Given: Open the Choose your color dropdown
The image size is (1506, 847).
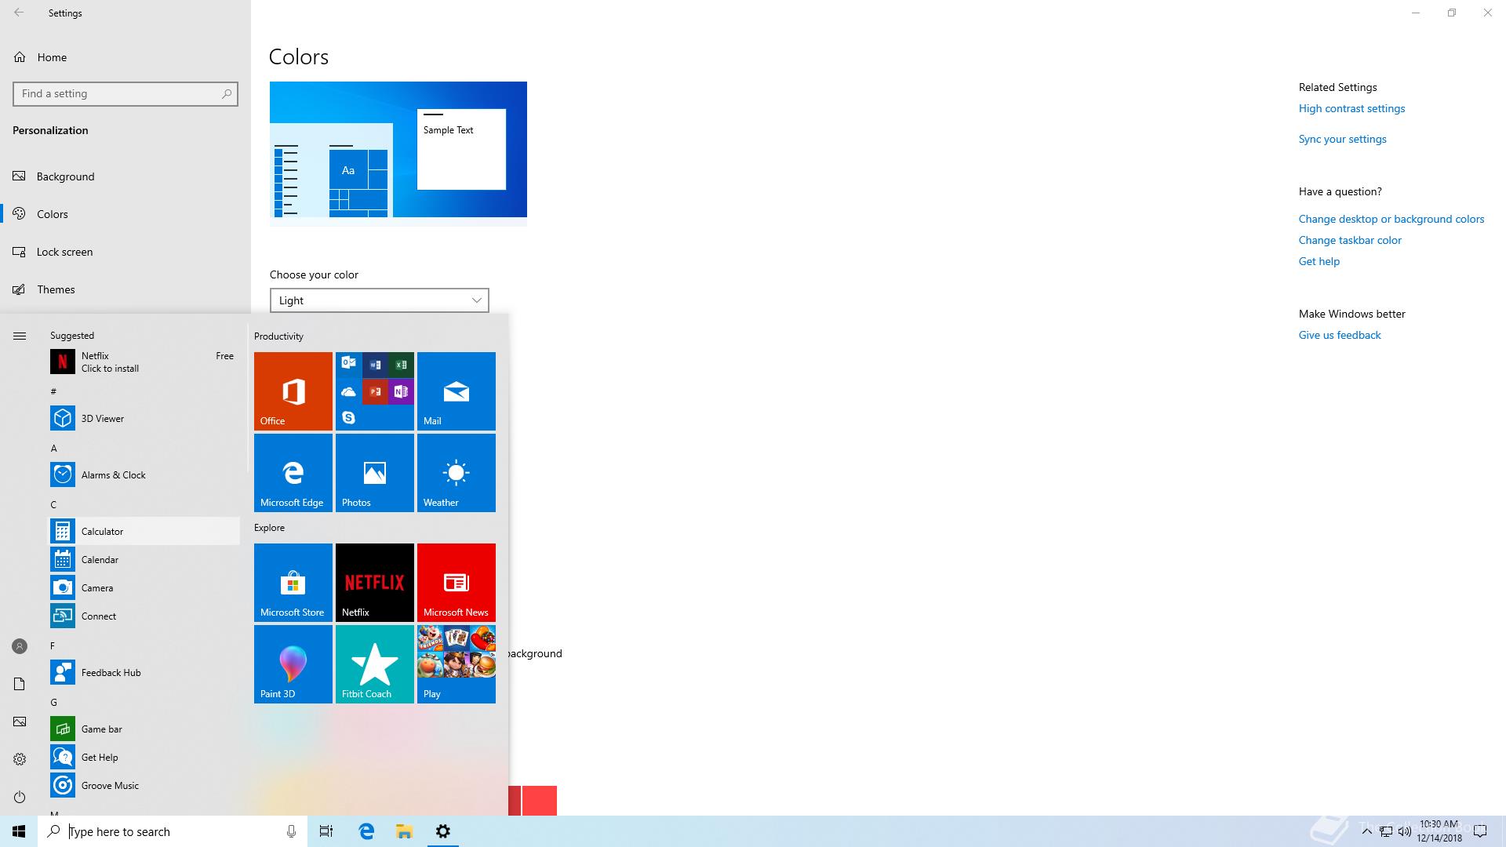Looking at the screenshot, I should [380, 300].
